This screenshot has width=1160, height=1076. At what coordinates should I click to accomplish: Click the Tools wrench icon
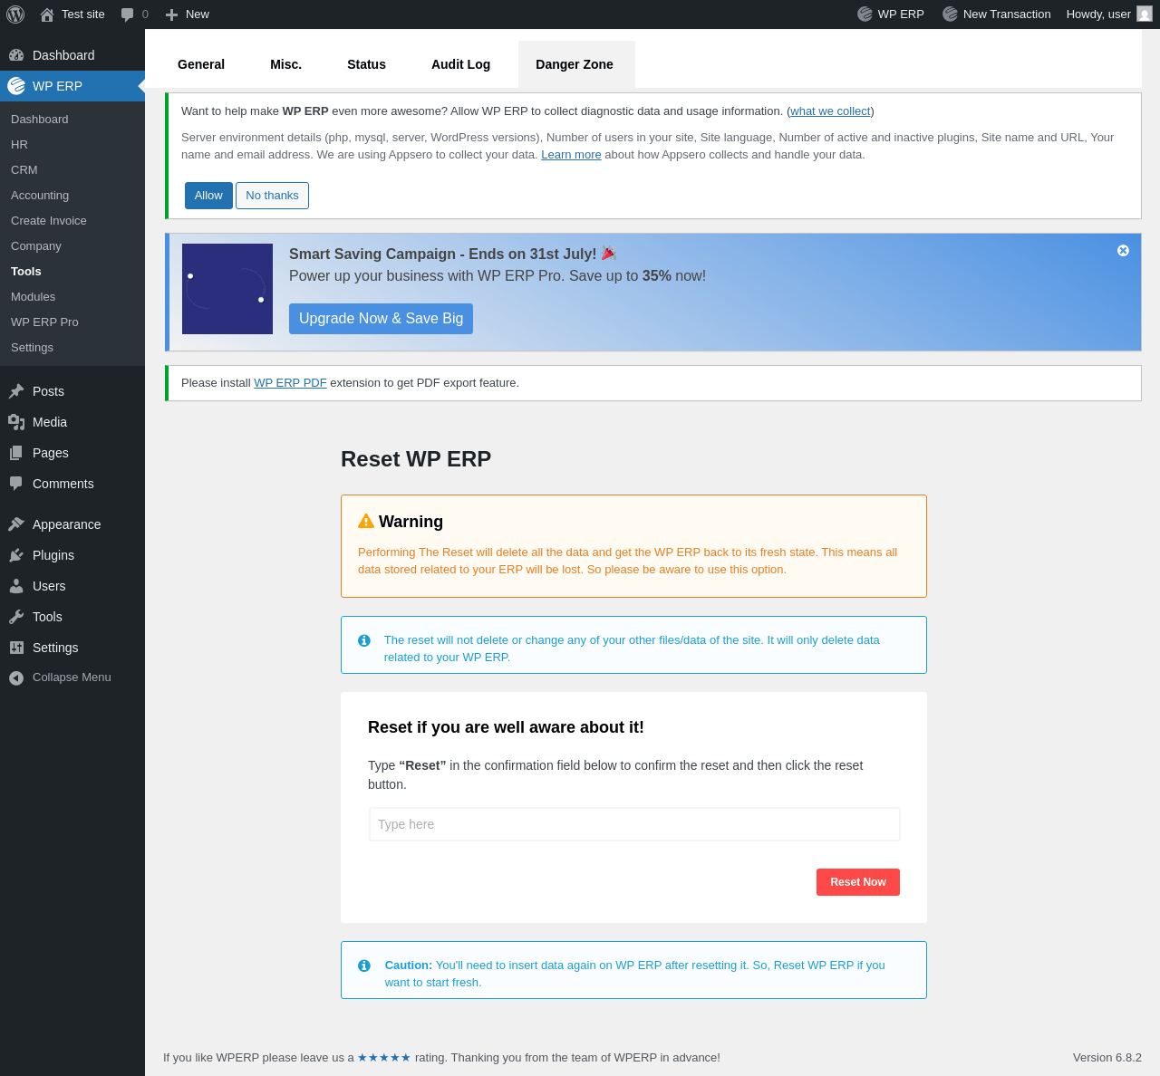tap(16, 617)
